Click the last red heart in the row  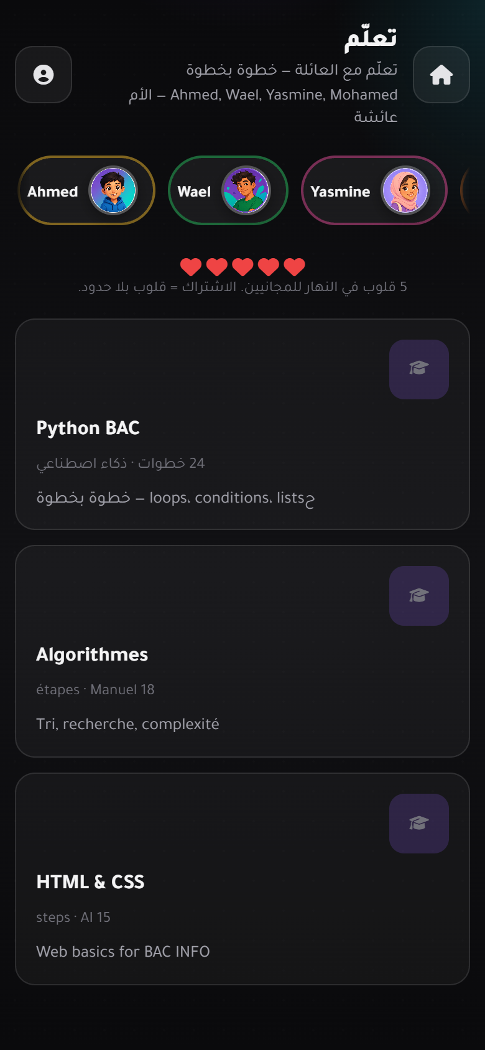coord(294,267)
